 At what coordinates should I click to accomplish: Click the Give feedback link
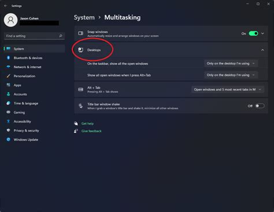click(x=91, y=131)
